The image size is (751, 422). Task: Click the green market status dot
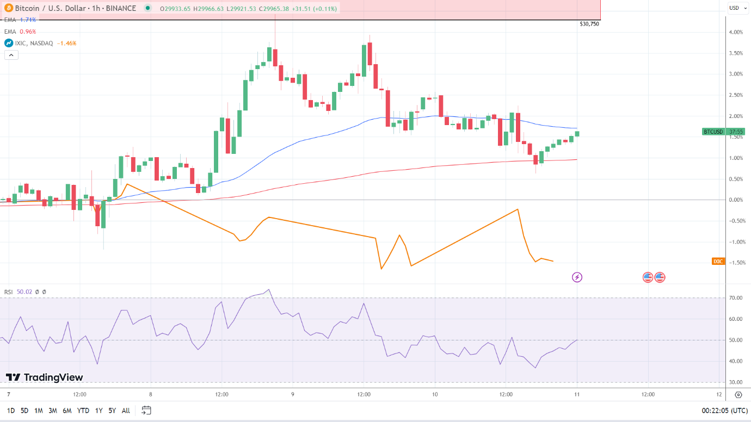[x=148, y=8]
